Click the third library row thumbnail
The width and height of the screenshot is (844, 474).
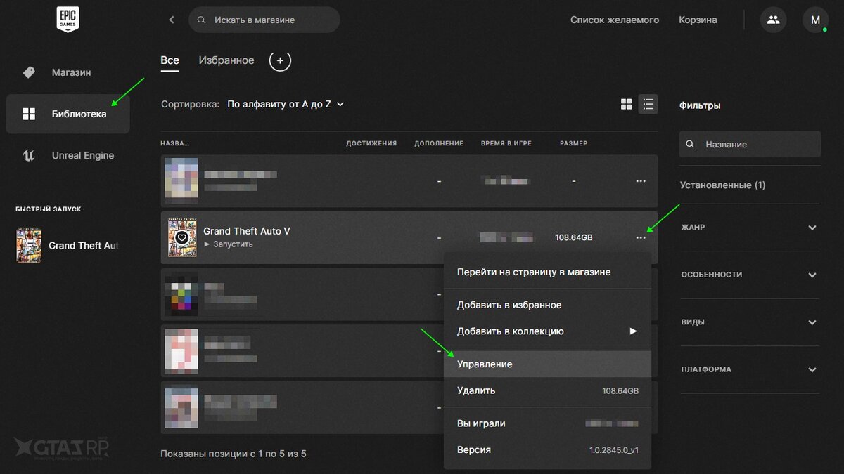pyautogui.click(x=181, y=295)
